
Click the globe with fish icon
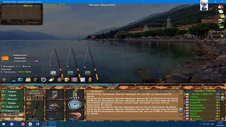pyautogui.click(x=20, y=80)
